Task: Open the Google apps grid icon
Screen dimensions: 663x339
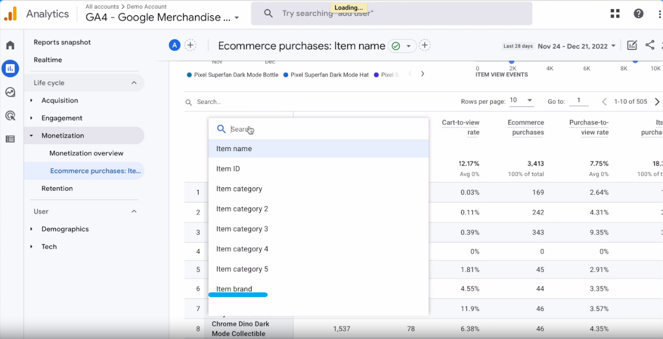Action: 615,14
